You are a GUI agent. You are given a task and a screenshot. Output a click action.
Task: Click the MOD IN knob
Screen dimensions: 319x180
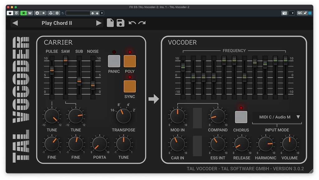[x=177, y=116]
